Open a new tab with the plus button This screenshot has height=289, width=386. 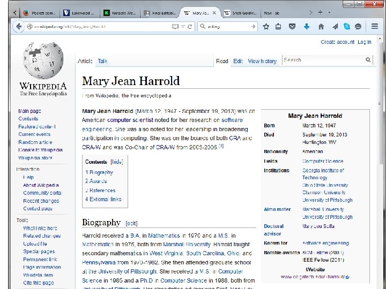tap(320, 12)
